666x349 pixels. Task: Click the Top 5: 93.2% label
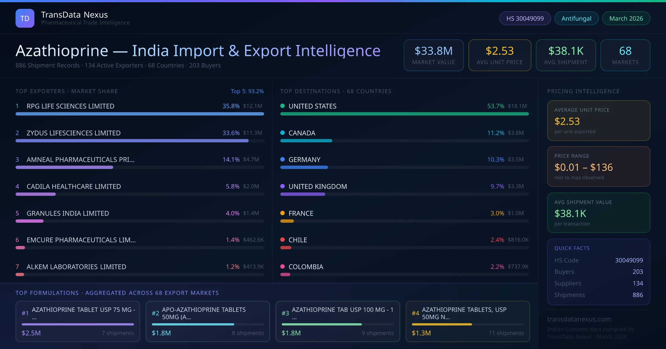[247, 91]
